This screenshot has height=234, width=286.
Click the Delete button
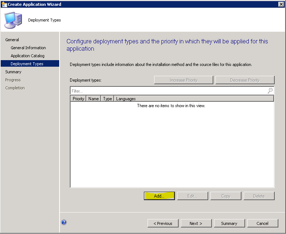click(x=259, y=196)
